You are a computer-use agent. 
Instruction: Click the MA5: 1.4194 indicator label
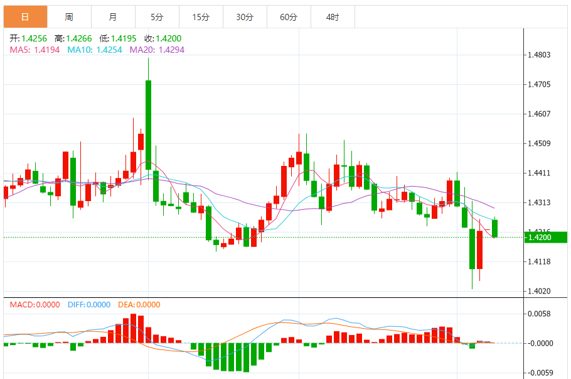pyautogui.click(x=35, y=50)
